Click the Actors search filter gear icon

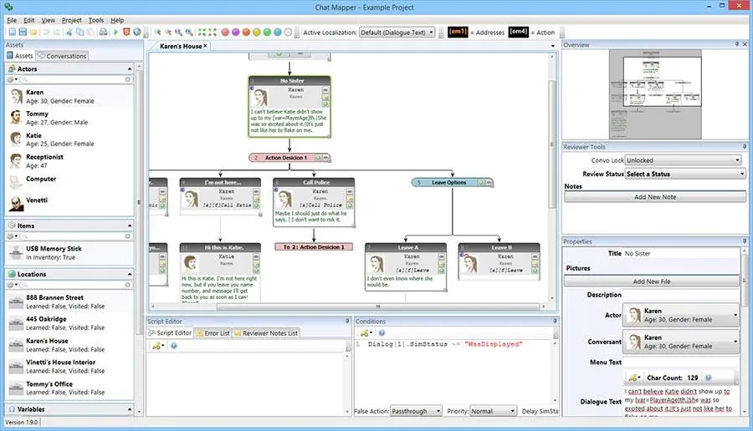[x=11, y=79]
